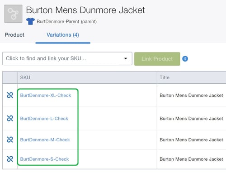The image size is (226, 173).
Task: Switch to the Variations (4) tab
Action: [63, 35]
